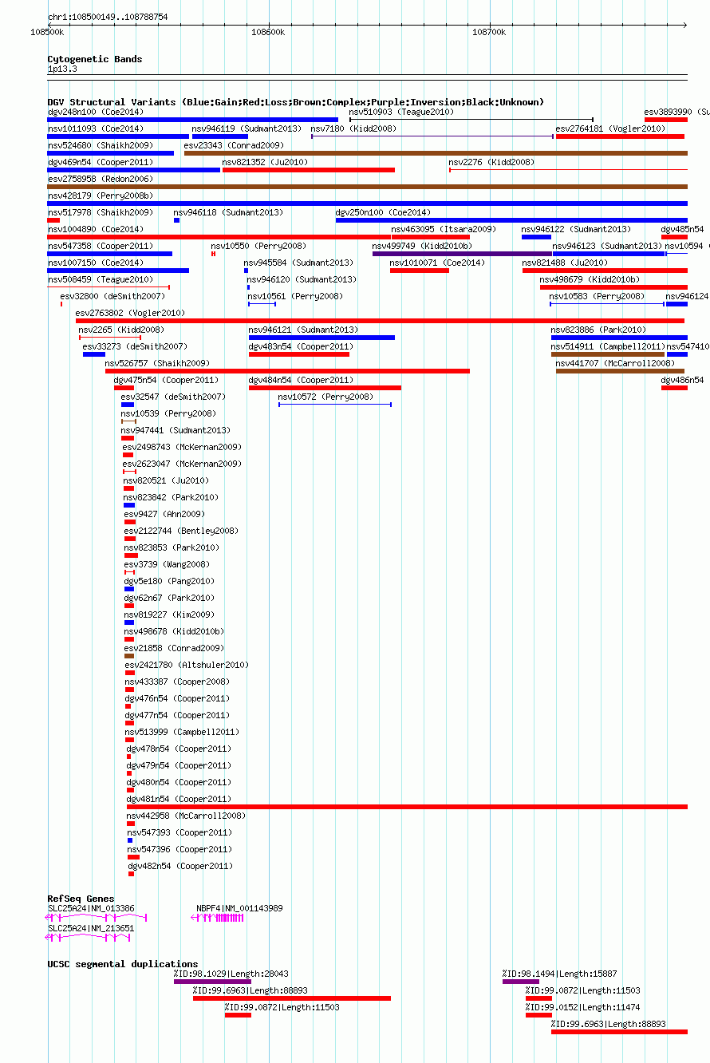Screen dimensions: 710x1063
Task: Click the nsv514911 (Campbell2011) brown bar
Action: (608, 354)
